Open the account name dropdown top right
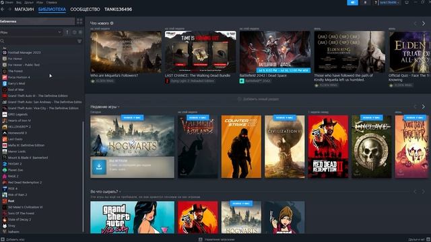431x242 pixels. [x=389, y=3]
